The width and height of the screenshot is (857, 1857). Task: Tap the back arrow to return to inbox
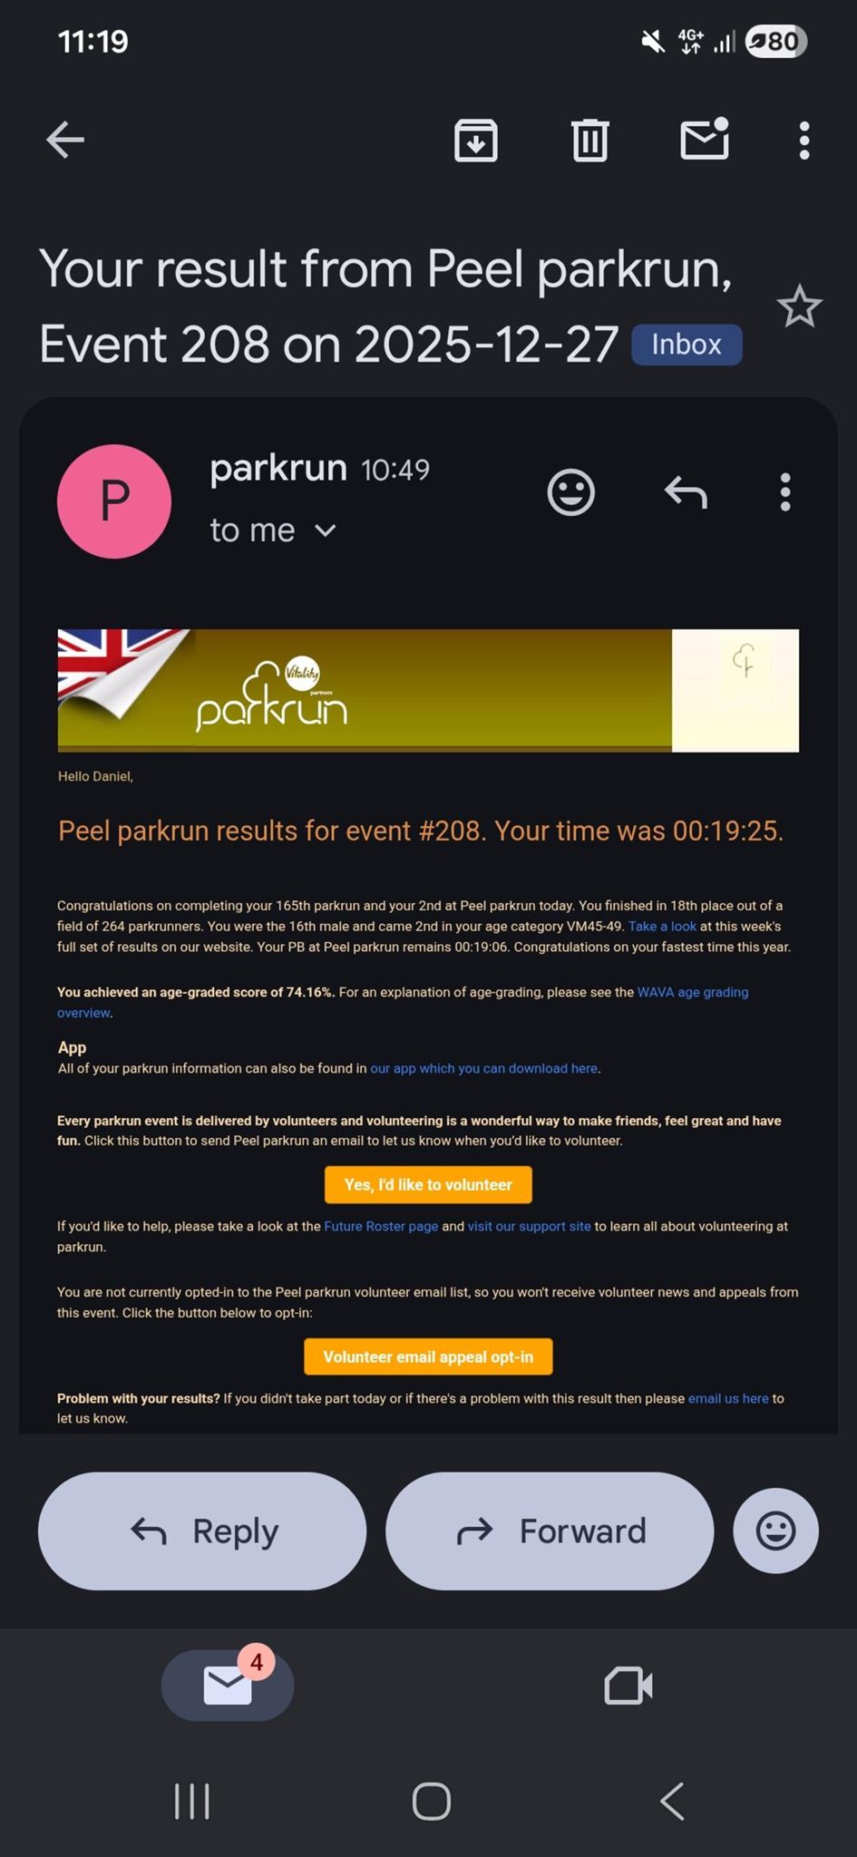pos(65,140)
